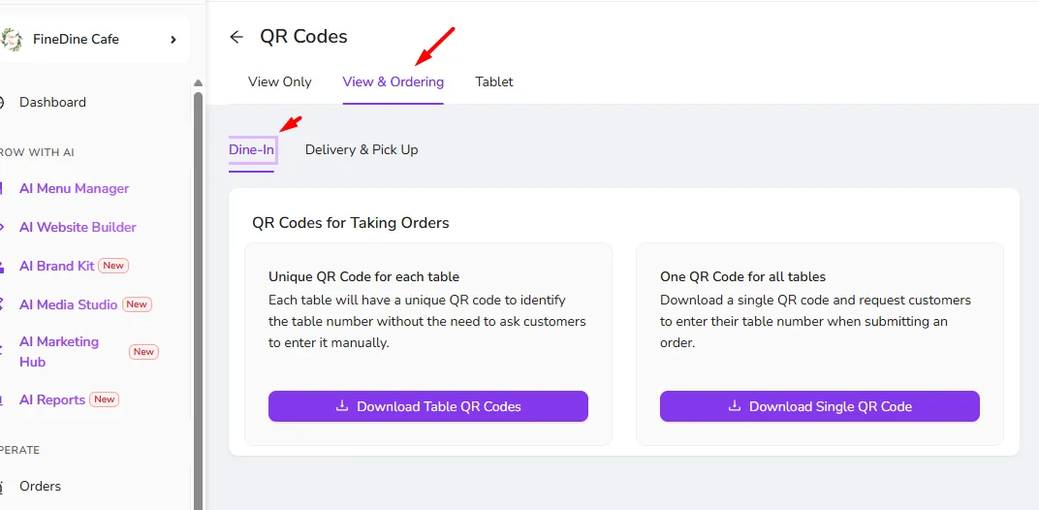Click Download Table QR Codes button
Screen dimensions: 1039x510
[x=428, y=406]
